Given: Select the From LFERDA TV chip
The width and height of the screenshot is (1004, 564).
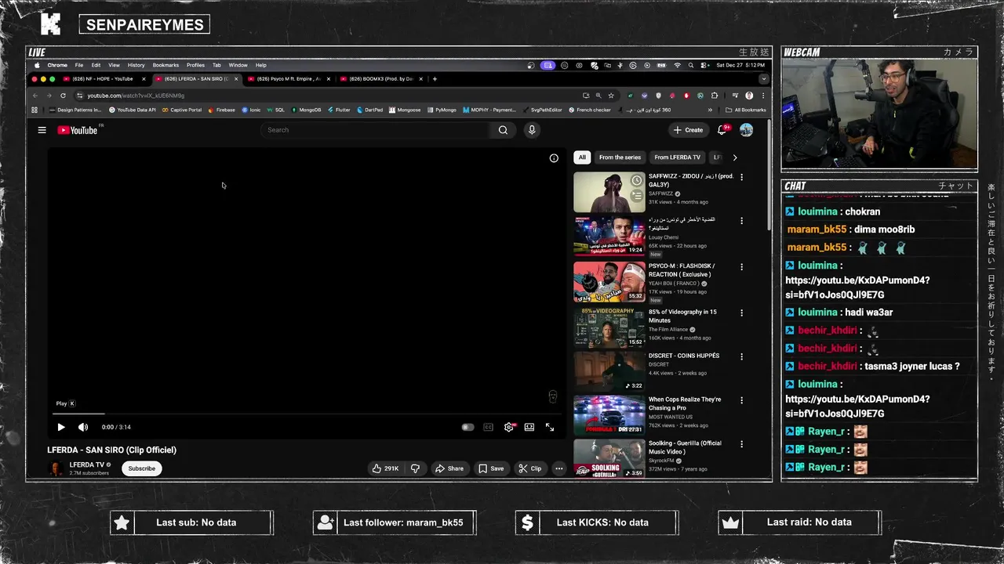Looking at the screenshot, I should tap(677, 157).
